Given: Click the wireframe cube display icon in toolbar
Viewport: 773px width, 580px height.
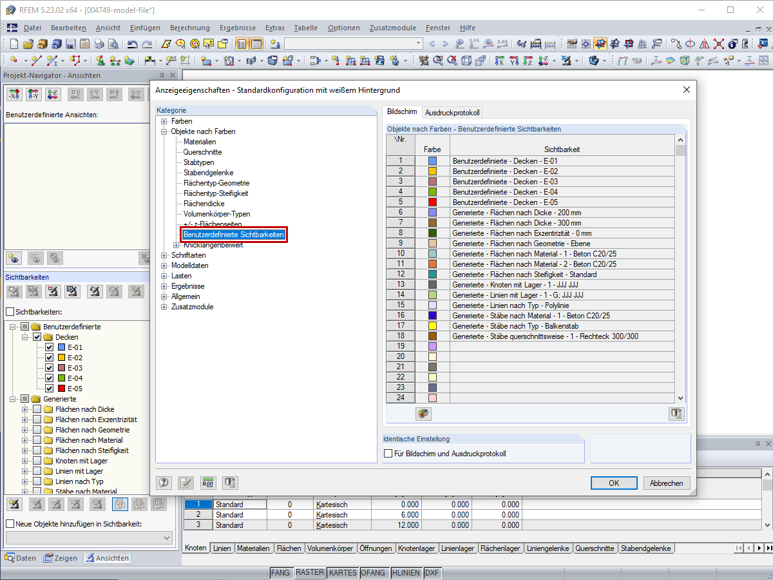Looking at the screenshot, I should pyautogui.click(x=465, y=61).
